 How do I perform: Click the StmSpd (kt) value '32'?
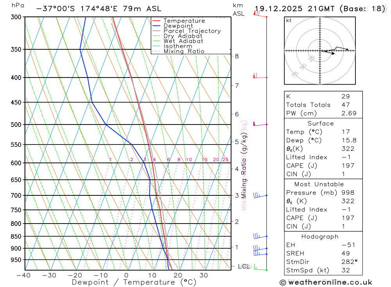[346, 271]
